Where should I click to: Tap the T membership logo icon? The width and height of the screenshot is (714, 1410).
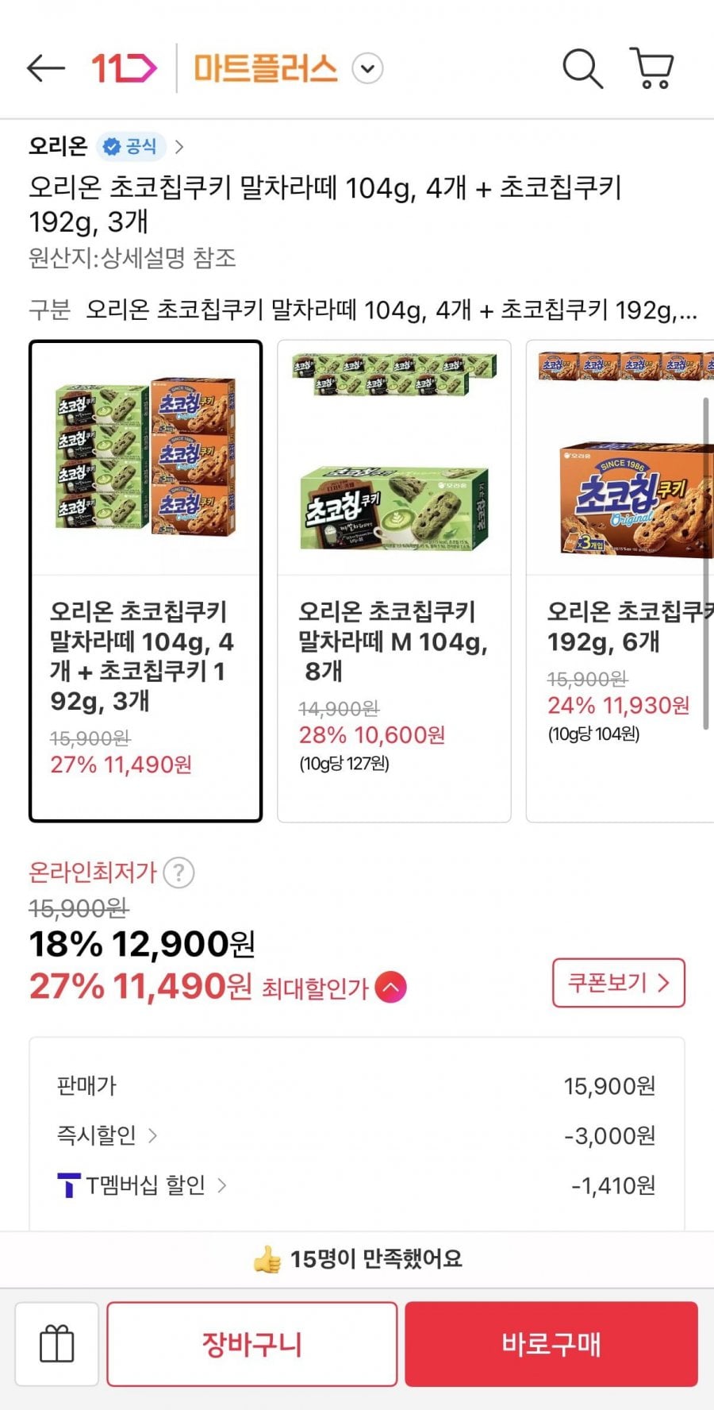click(69, 1185)
